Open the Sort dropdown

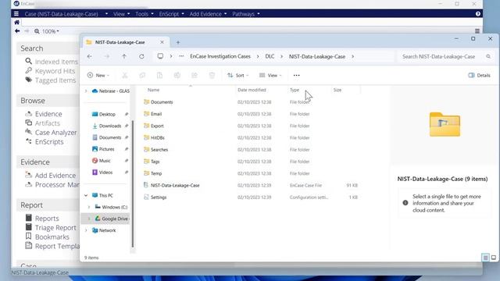[237, 76]
